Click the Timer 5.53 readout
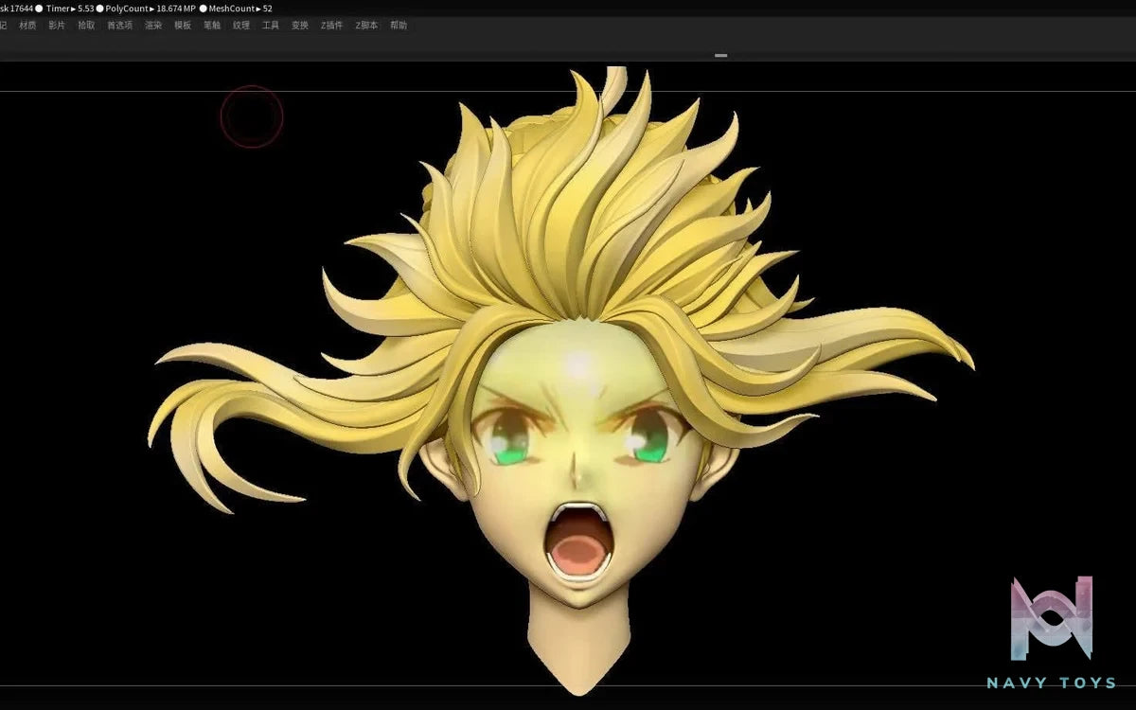1136x710 pixels. (x=70, y=9)
